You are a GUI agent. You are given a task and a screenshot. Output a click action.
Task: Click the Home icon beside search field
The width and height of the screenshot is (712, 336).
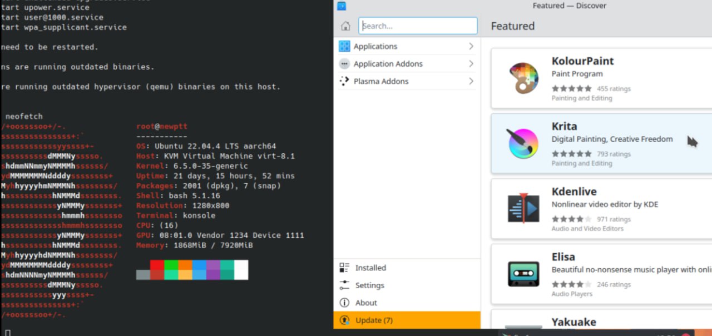(x=345, y=26)
